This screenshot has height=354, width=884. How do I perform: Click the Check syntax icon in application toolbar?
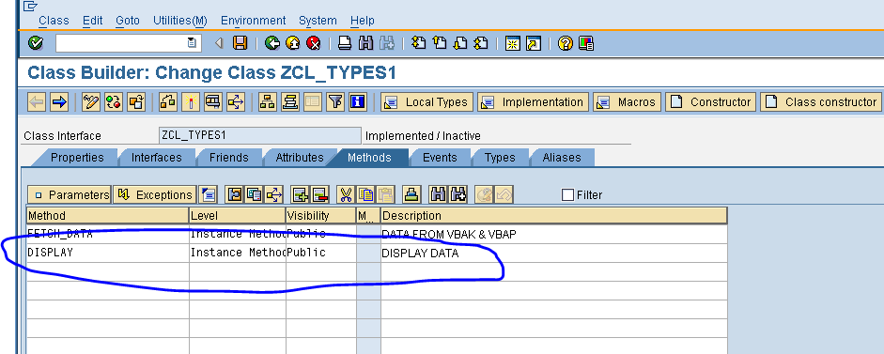[167, 102]
